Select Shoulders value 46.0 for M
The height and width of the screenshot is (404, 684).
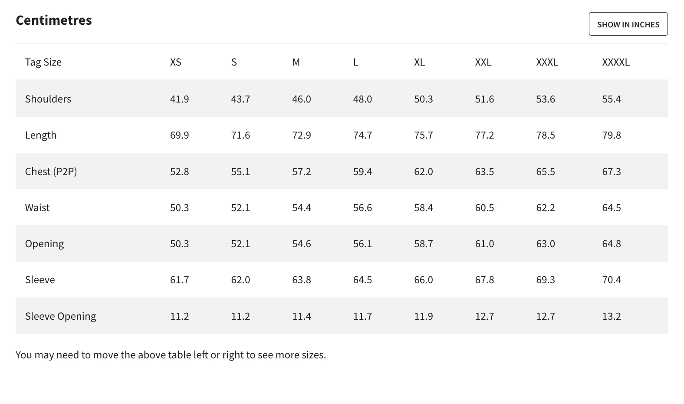[x=302, y=99]
